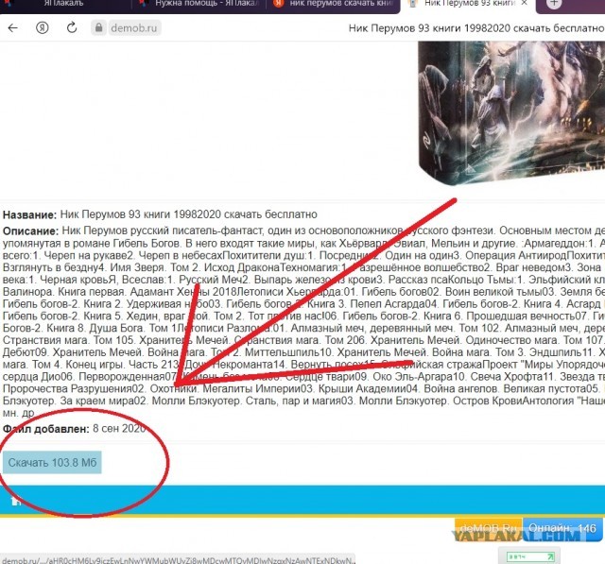Click the 'Скачать 103.8 Мб' download button
Image resolution: width=605 pixels, height=564 pixels.
[x=52, y=462]
